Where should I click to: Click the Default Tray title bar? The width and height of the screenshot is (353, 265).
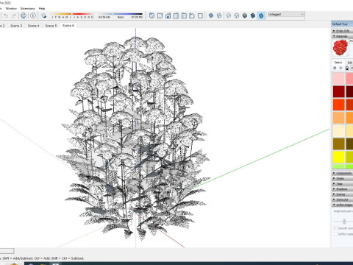(342, 24)
